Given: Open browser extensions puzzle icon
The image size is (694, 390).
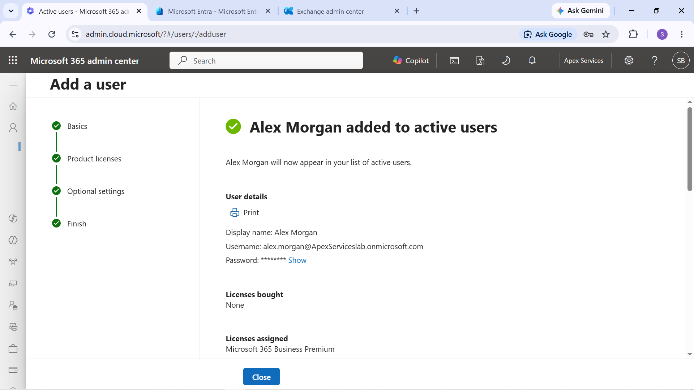Looking at the screenshot, I should coord(633,34).
